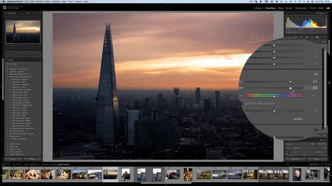Screen dimensions: 332x186
Task: Open the Library module
Action: point(258,8)
